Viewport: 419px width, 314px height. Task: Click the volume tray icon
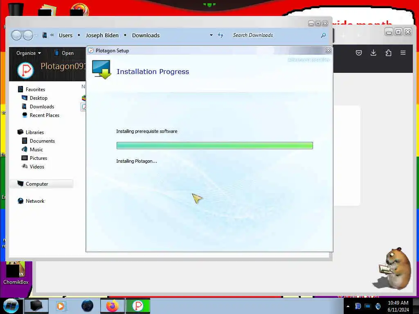point(378,306)
